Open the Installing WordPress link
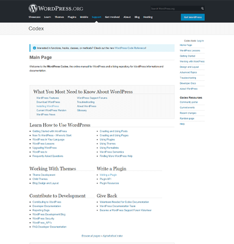The image size is (234, 244). point(48,106)
